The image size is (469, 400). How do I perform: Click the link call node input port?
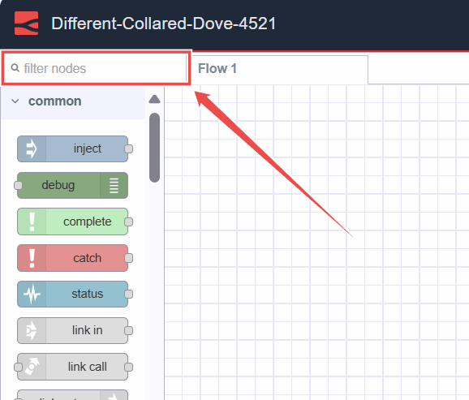tap(18, 367)
